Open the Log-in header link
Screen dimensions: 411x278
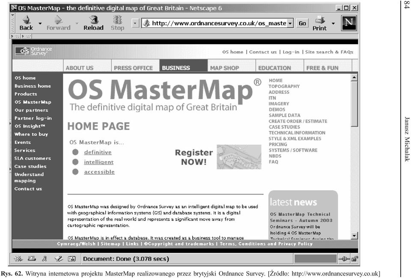[291, 52]
